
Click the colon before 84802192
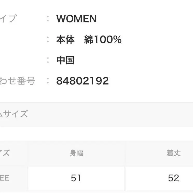pos(48,81)
